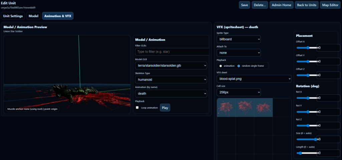This screenshot has height=160, width=342.
Task: Choose random single frame playback option
Action: click(239, 66)
